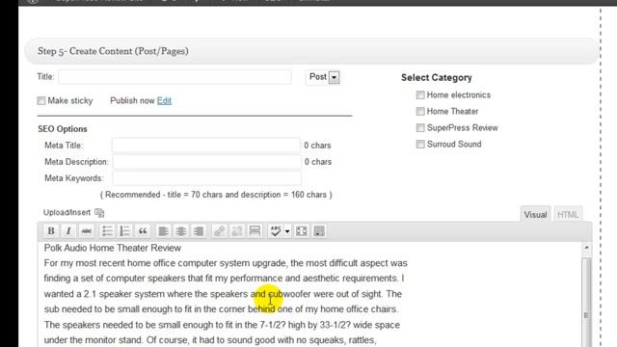Screen dimensions: 617x347
Task: Open spellchecker language dropdown arrow
Action: pyautogui.click(x=287, y=231)
